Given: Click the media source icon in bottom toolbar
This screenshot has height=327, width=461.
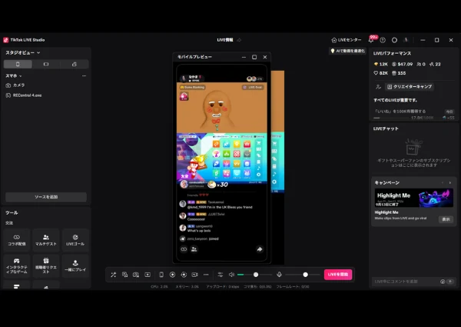Looking at the screenshot, I should 148,275.
